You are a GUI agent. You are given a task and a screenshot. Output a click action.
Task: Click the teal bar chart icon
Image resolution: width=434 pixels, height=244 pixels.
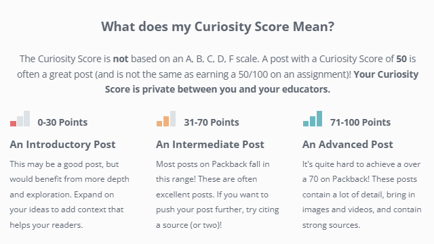coord(313,119)
